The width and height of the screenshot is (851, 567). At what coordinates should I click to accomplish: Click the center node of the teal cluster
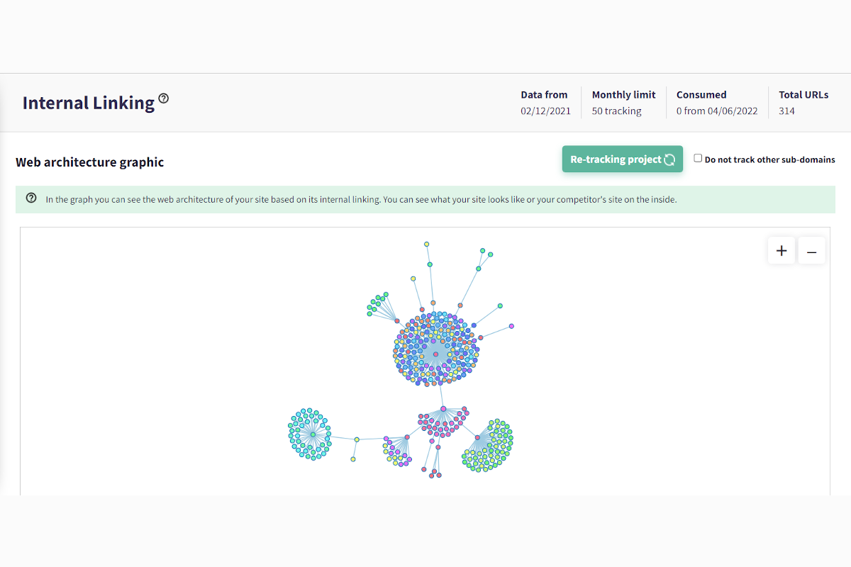[312, 434]
